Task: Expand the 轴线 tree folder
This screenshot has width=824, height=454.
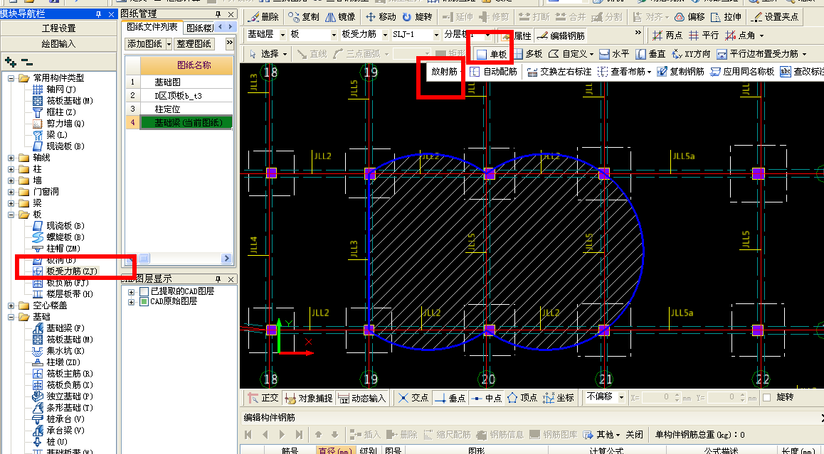Action: (x=11, y=158)
